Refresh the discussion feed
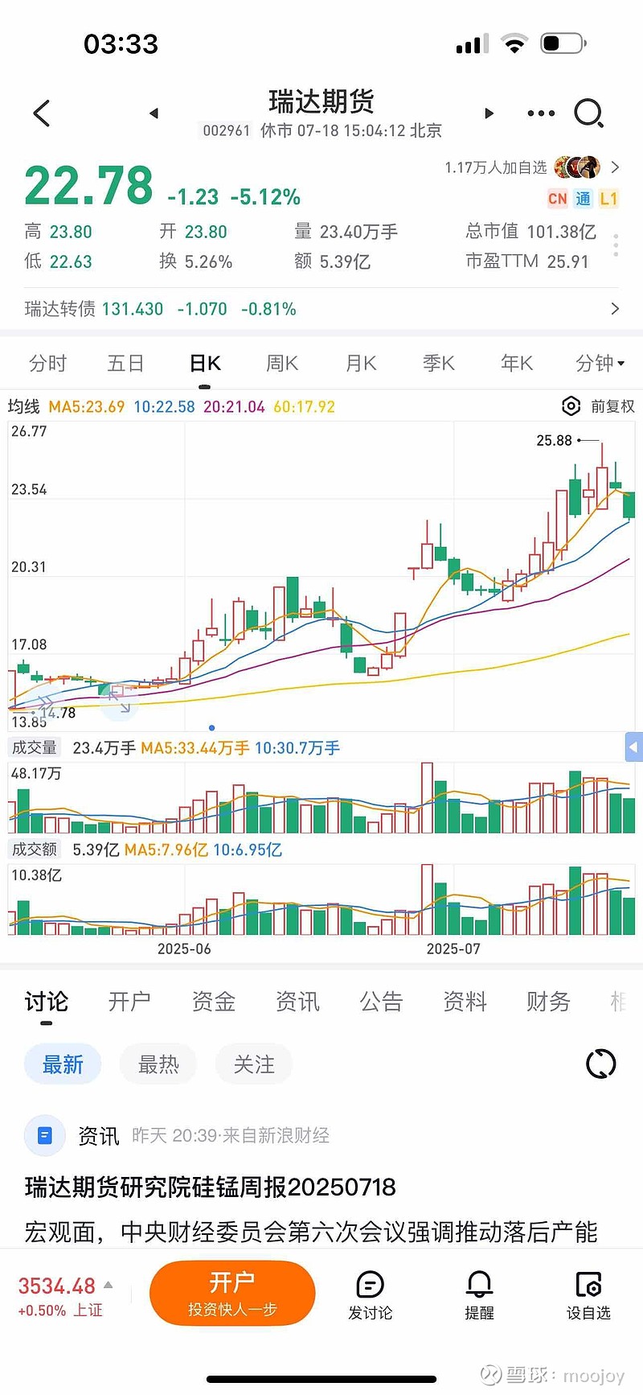The image size is (643, 1395). 601,1064
